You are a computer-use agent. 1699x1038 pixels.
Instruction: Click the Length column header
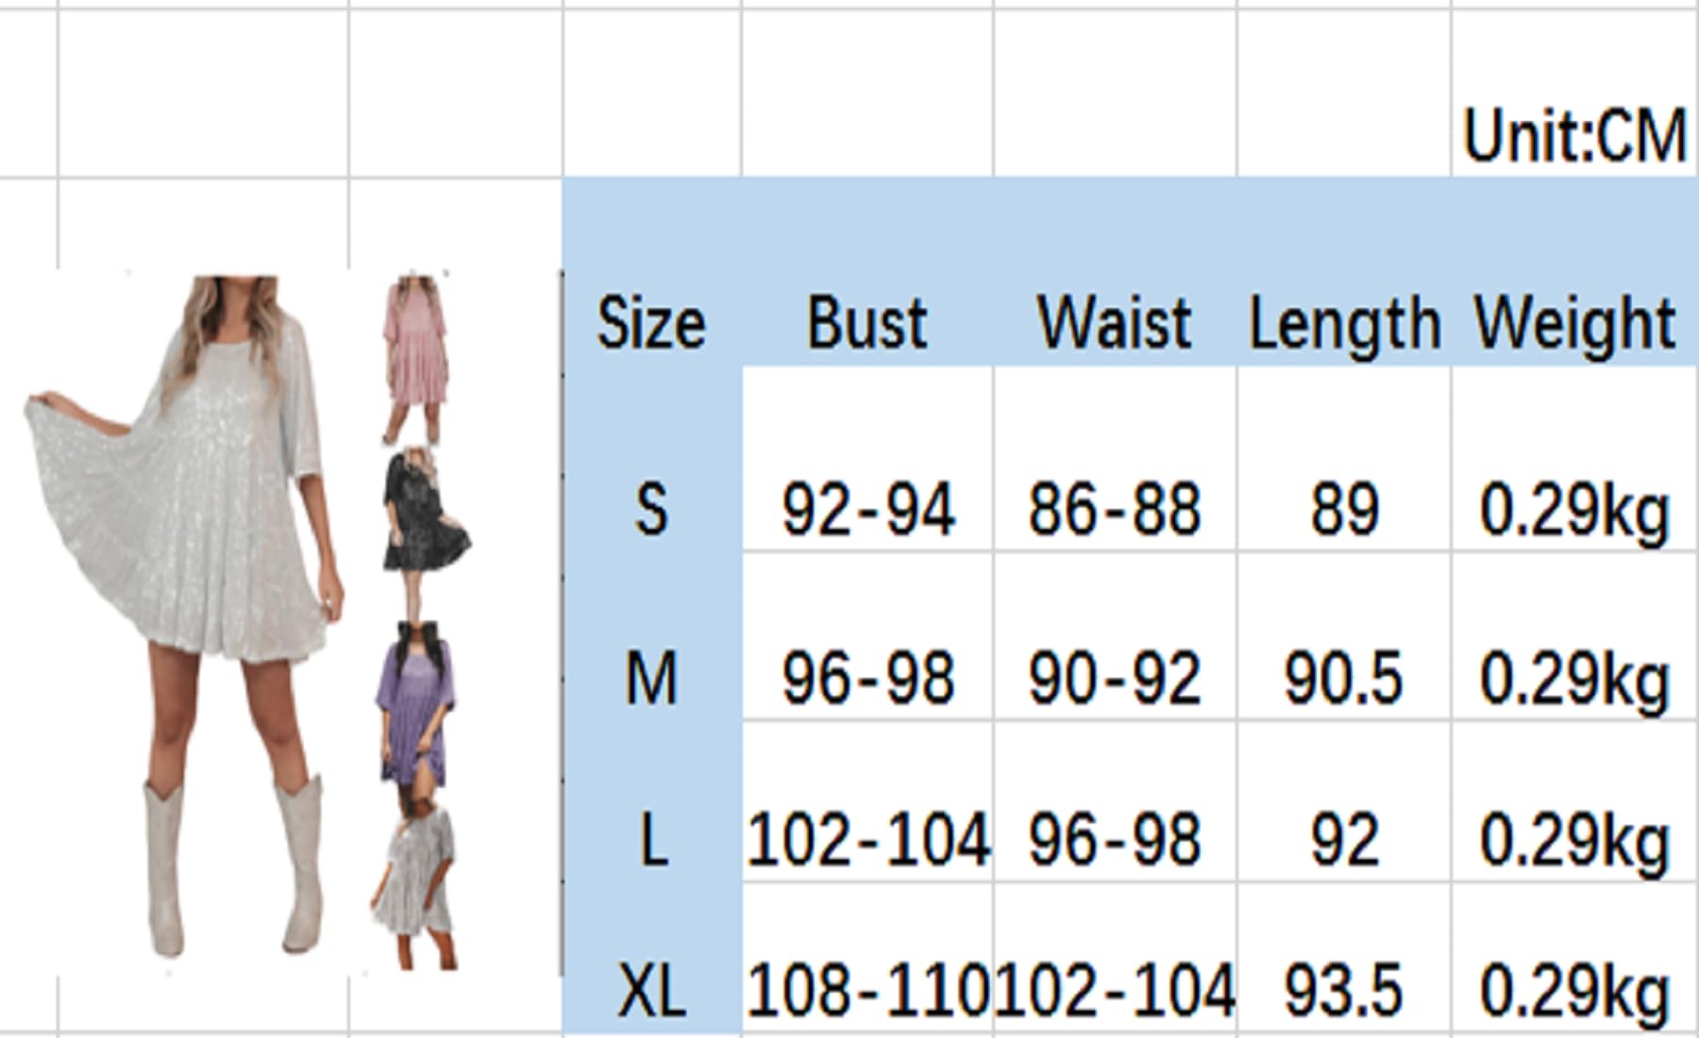click(x=1344, y=324)
